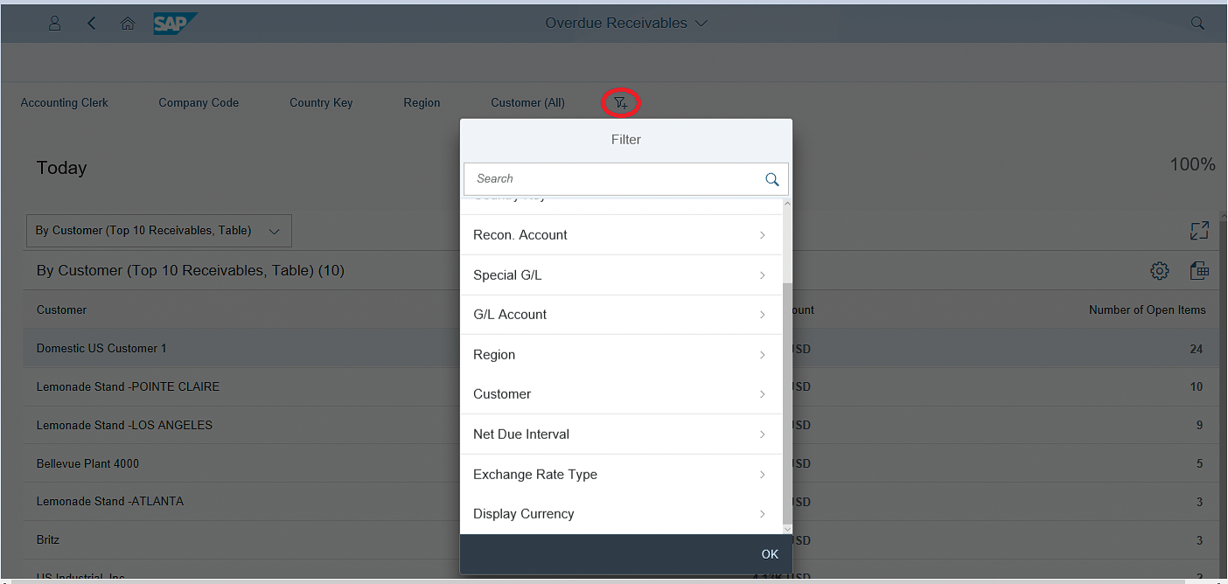
Task: Click the By Customer table title
Action: tap(191, 271)
